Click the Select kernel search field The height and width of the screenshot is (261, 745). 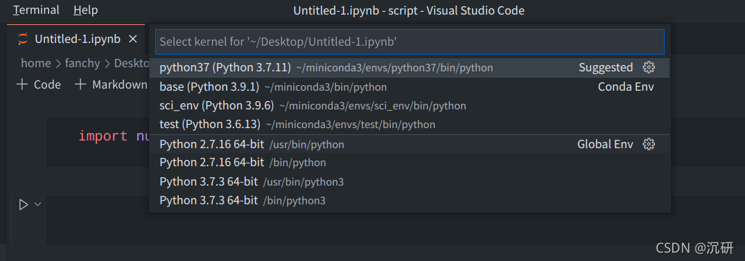pyautogui.click(x=410, y=42)
